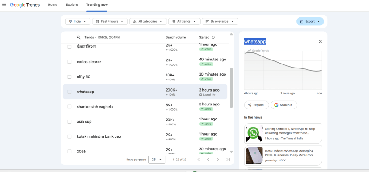This screenshot has height=172, width=369.
Task: Go to the last page of results
Action: 228,160
